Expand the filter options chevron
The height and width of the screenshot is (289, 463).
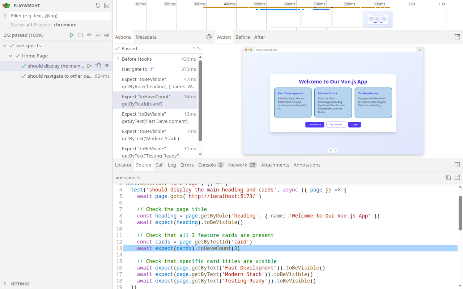pos(5,16)
